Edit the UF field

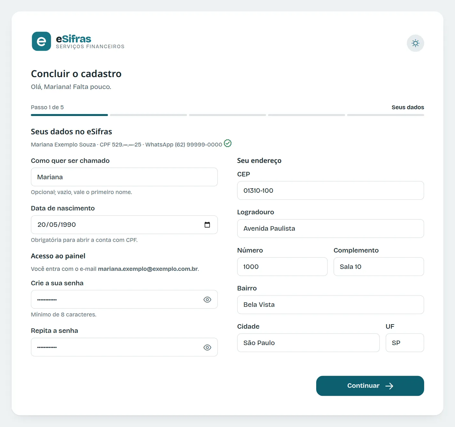405,343
